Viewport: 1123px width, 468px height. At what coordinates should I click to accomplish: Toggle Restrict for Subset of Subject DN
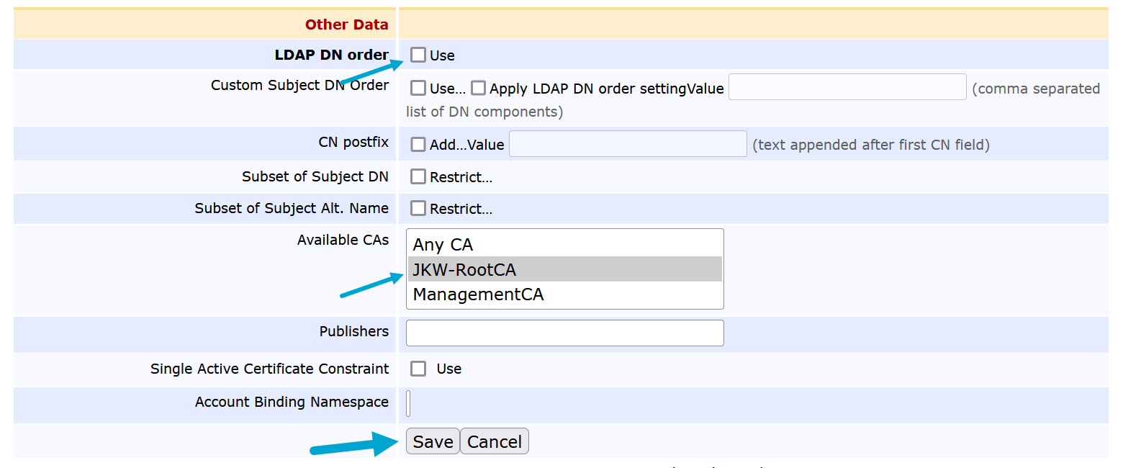[418, 177]
